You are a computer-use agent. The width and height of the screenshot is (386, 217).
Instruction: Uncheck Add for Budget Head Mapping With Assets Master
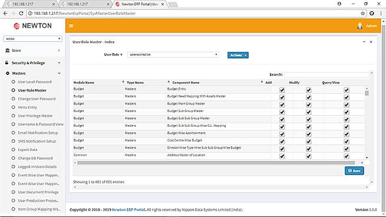coord(282,97)
